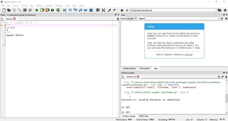Undock the IPython console pane
Viewport: 228px width, 121px height.
coord(224,73)
